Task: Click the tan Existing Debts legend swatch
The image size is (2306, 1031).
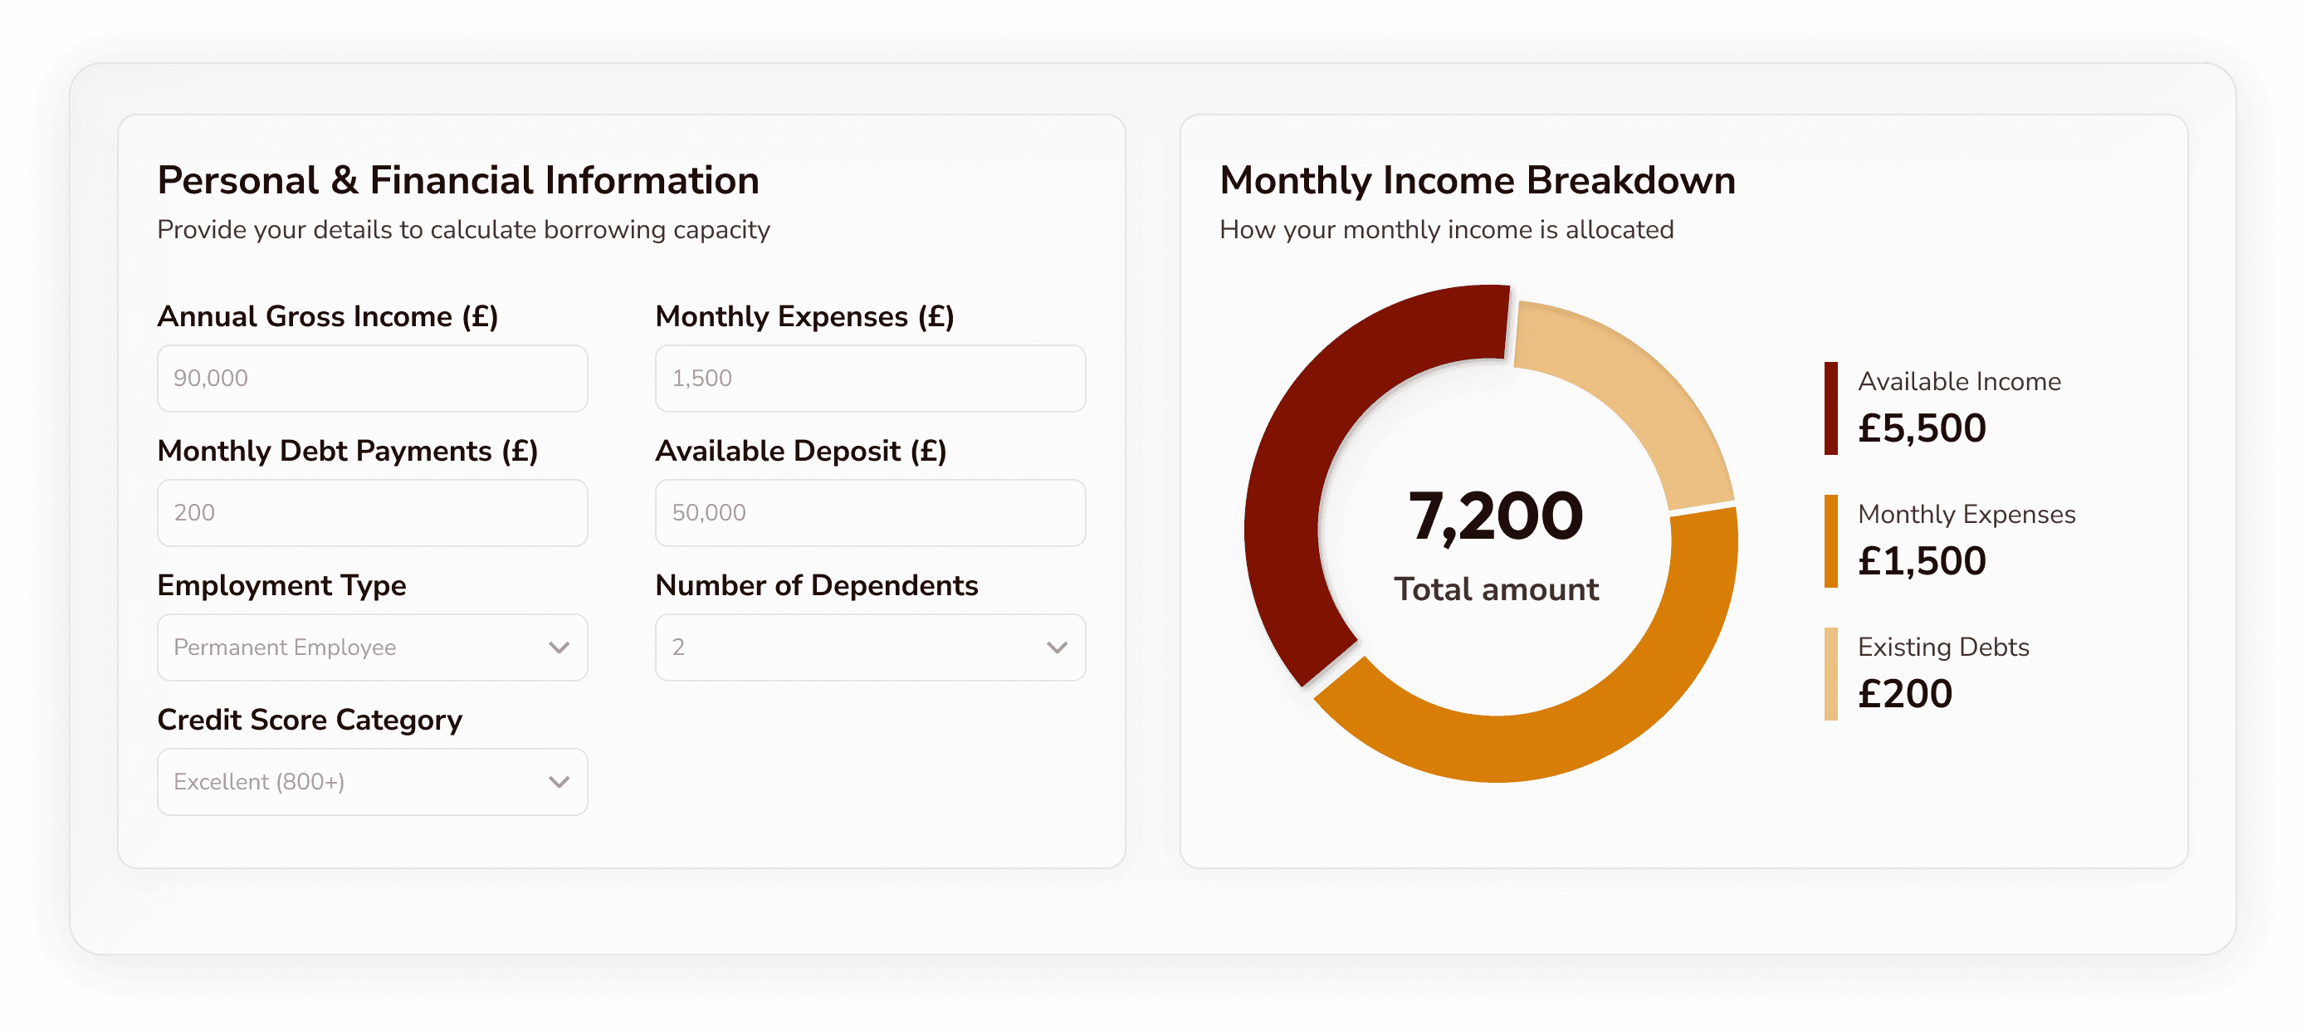Action: click(x=1830, y=673)
